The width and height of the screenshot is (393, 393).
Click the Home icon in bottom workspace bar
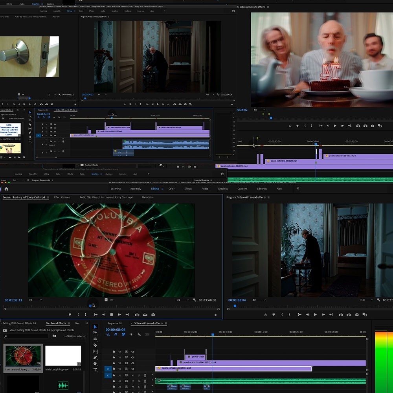pyautogui.click(x=6, y=189)
